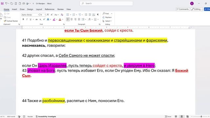Open the Editing mode dropdown
The width and height of the screenshot is (210, 118).
(197, 9)
